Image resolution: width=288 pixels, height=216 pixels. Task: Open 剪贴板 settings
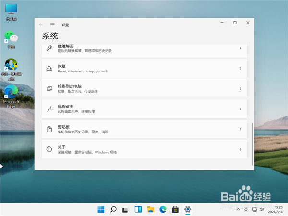click(144, 129)
